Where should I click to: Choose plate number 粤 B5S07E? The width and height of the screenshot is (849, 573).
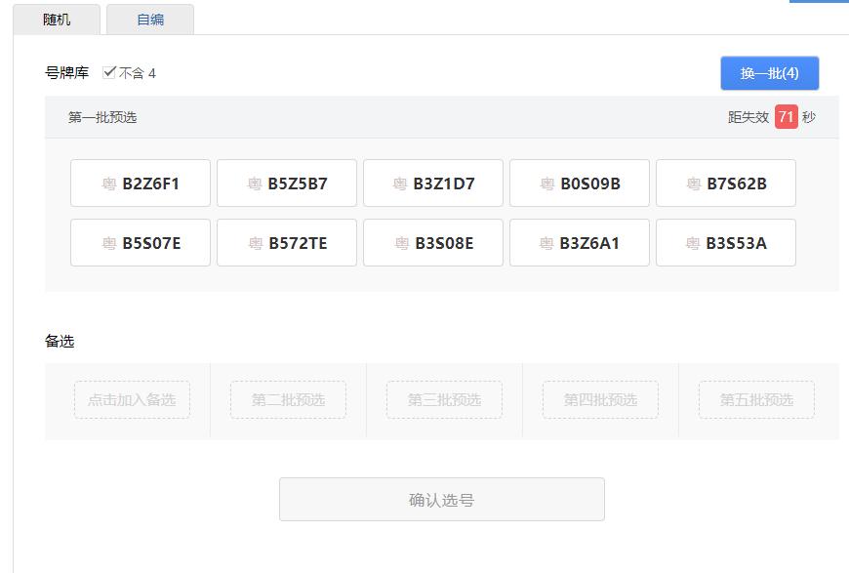click(141, 243)
